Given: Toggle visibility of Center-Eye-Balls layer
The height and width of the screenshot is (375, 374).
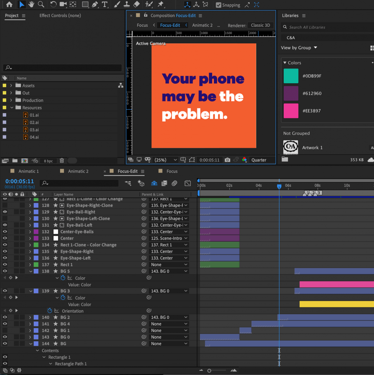Looking at the screenshot, I should [x=5, y=232].
